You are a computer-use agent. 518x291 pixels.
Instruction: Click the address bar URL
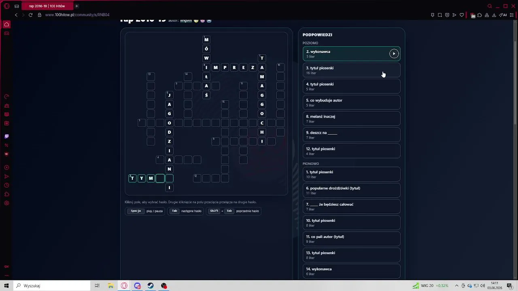point(77,15)
